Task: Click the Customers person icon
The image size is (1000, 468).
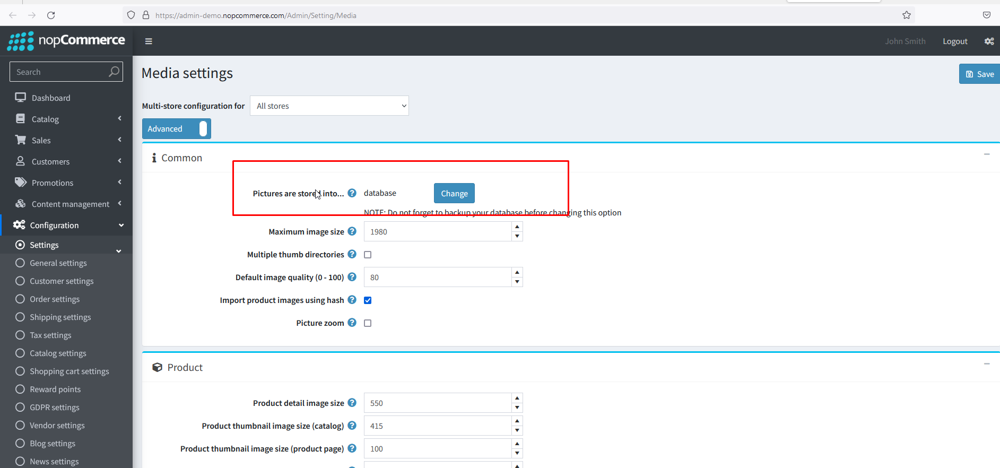Action: [20, 161]
